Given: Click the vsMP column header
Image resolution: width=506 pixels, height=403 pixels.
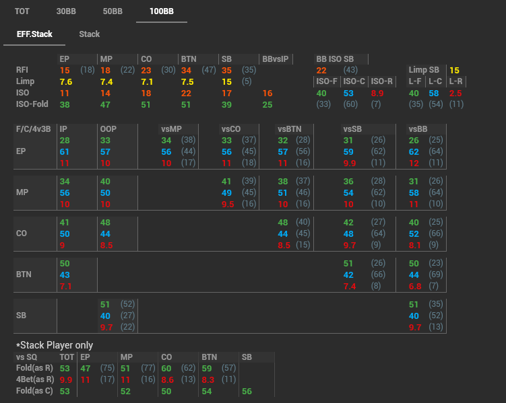Looking at the screenshot, I should [x=171, y=129].
